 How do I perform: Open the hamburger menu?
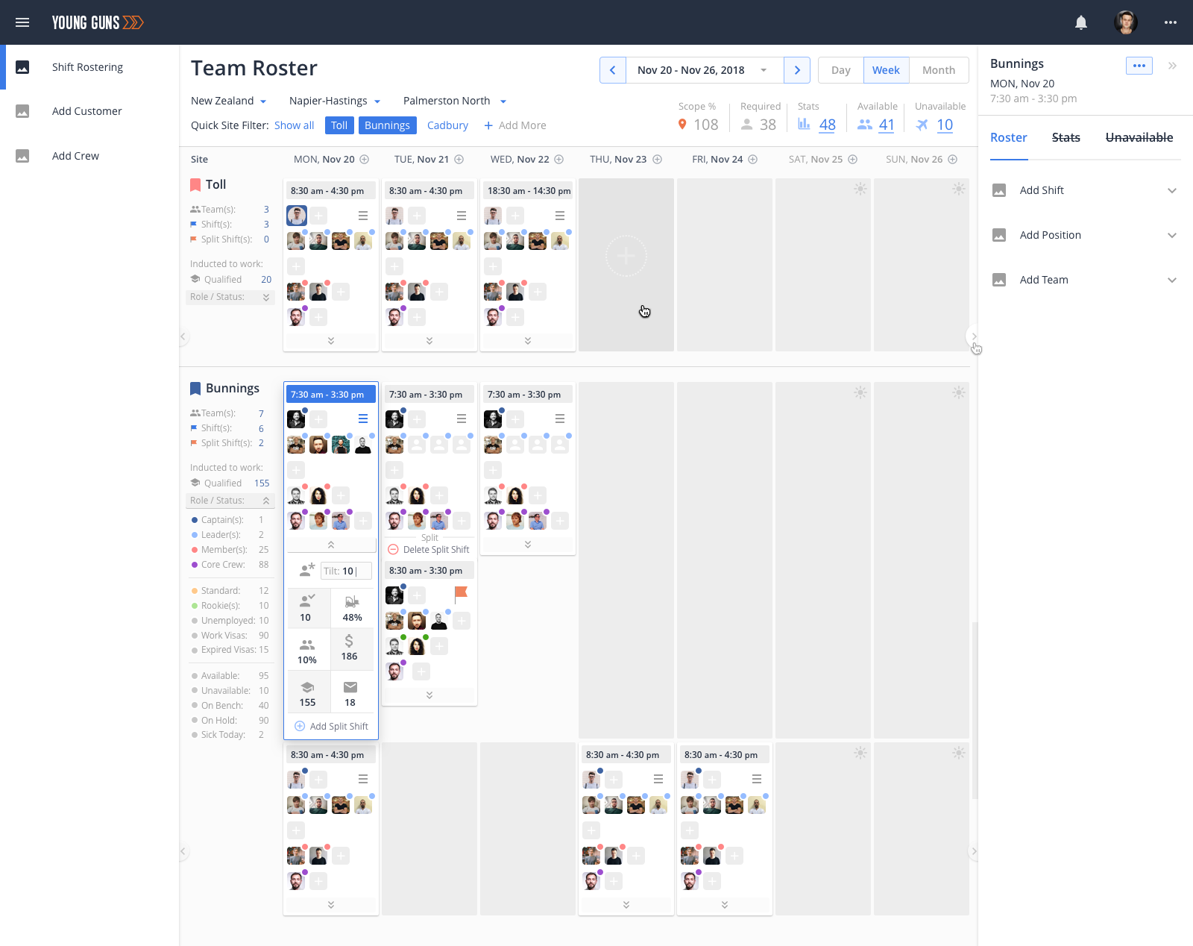[22, 22]
